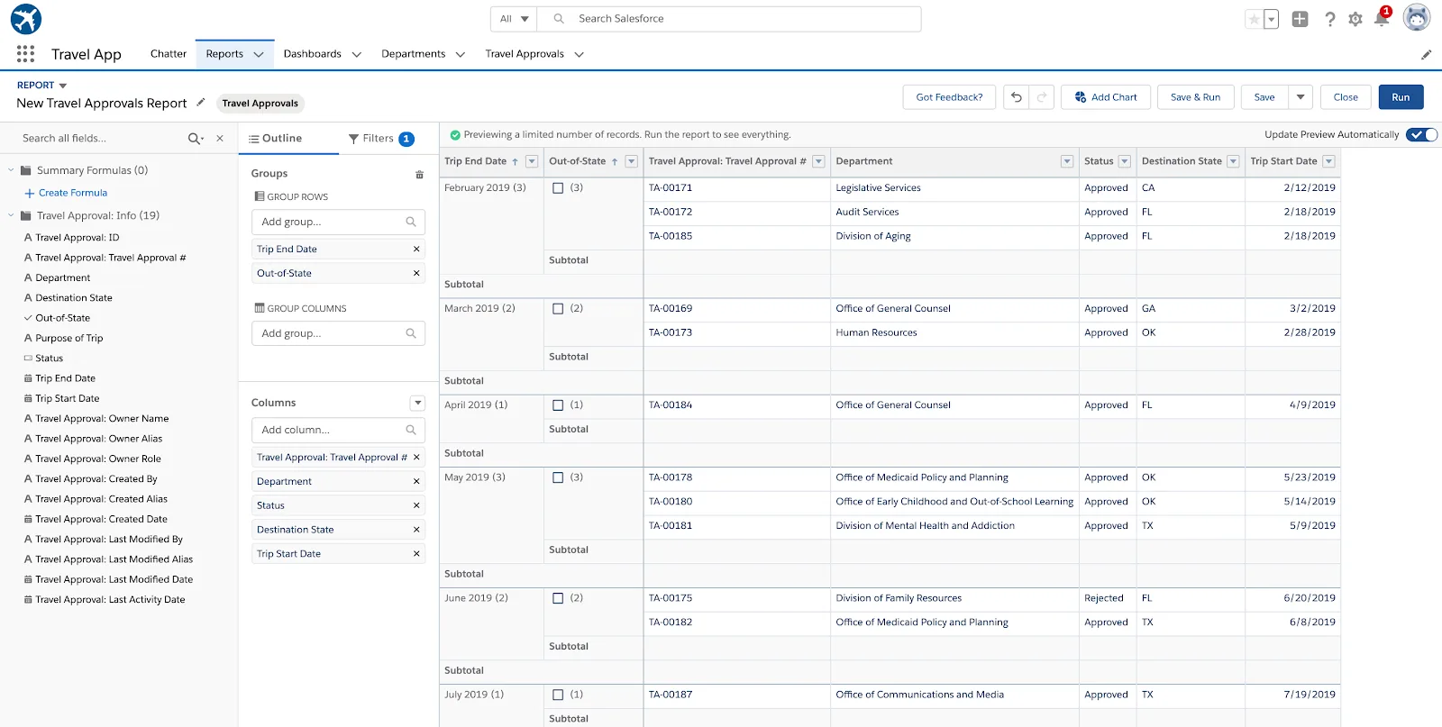
Task: Sort by Out-of-State arrow icon
Action: point(615,162)
